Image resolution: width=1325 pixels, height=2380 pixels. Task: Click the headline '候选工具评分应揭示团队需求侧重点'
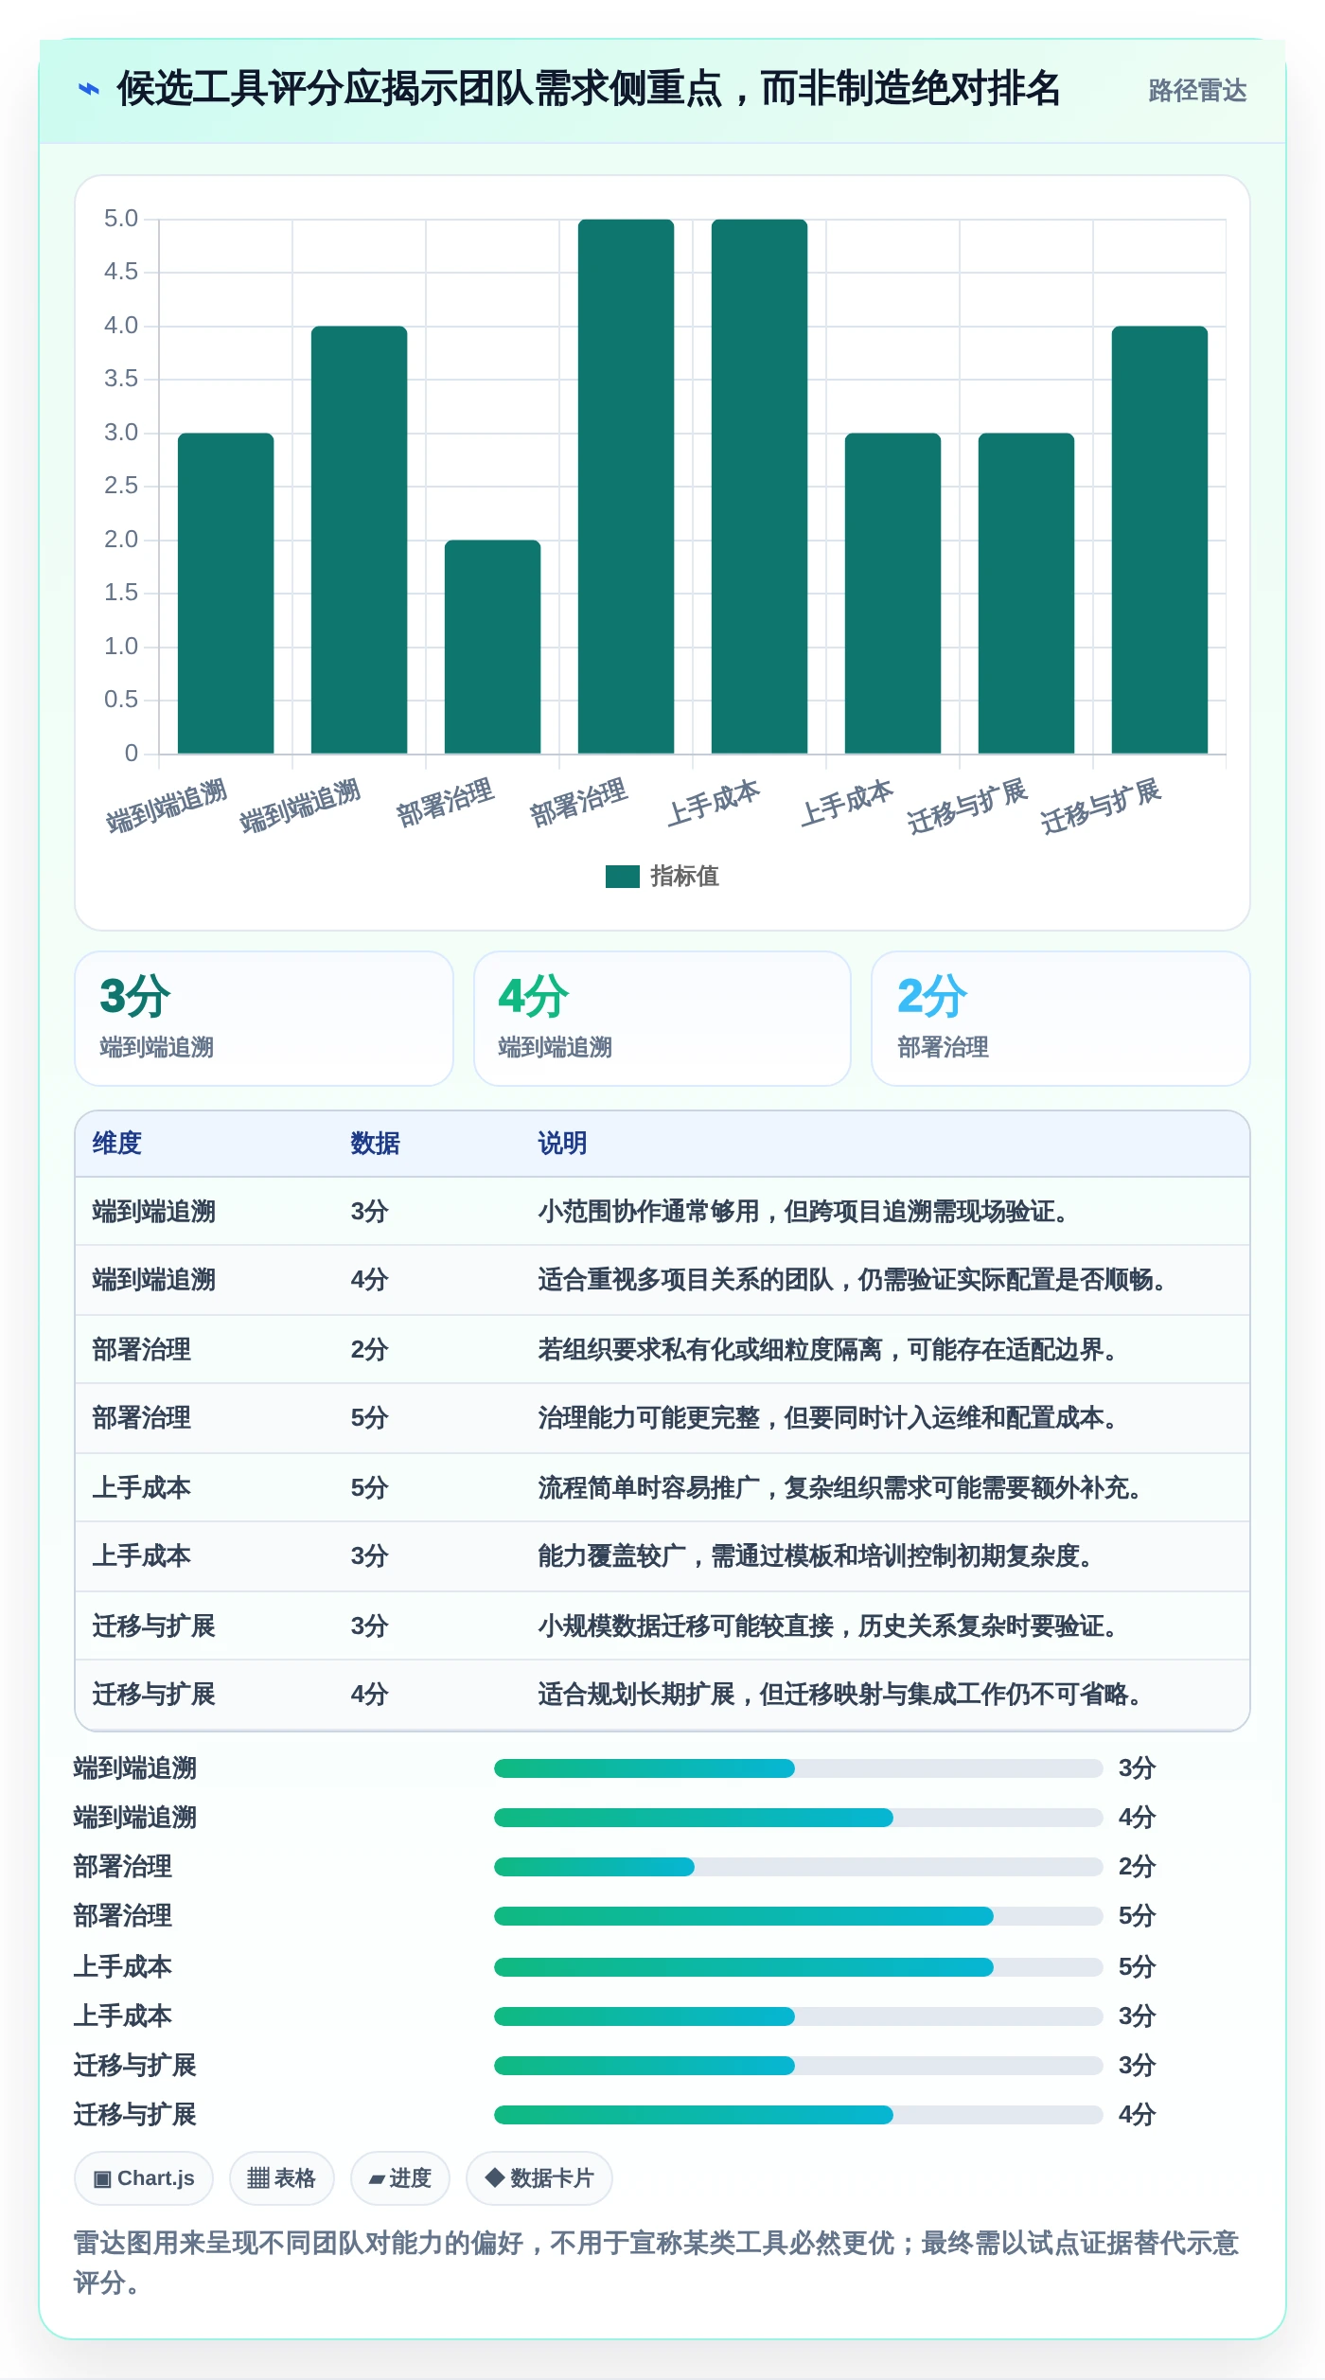pyautogui.click(x=419, y=89)
